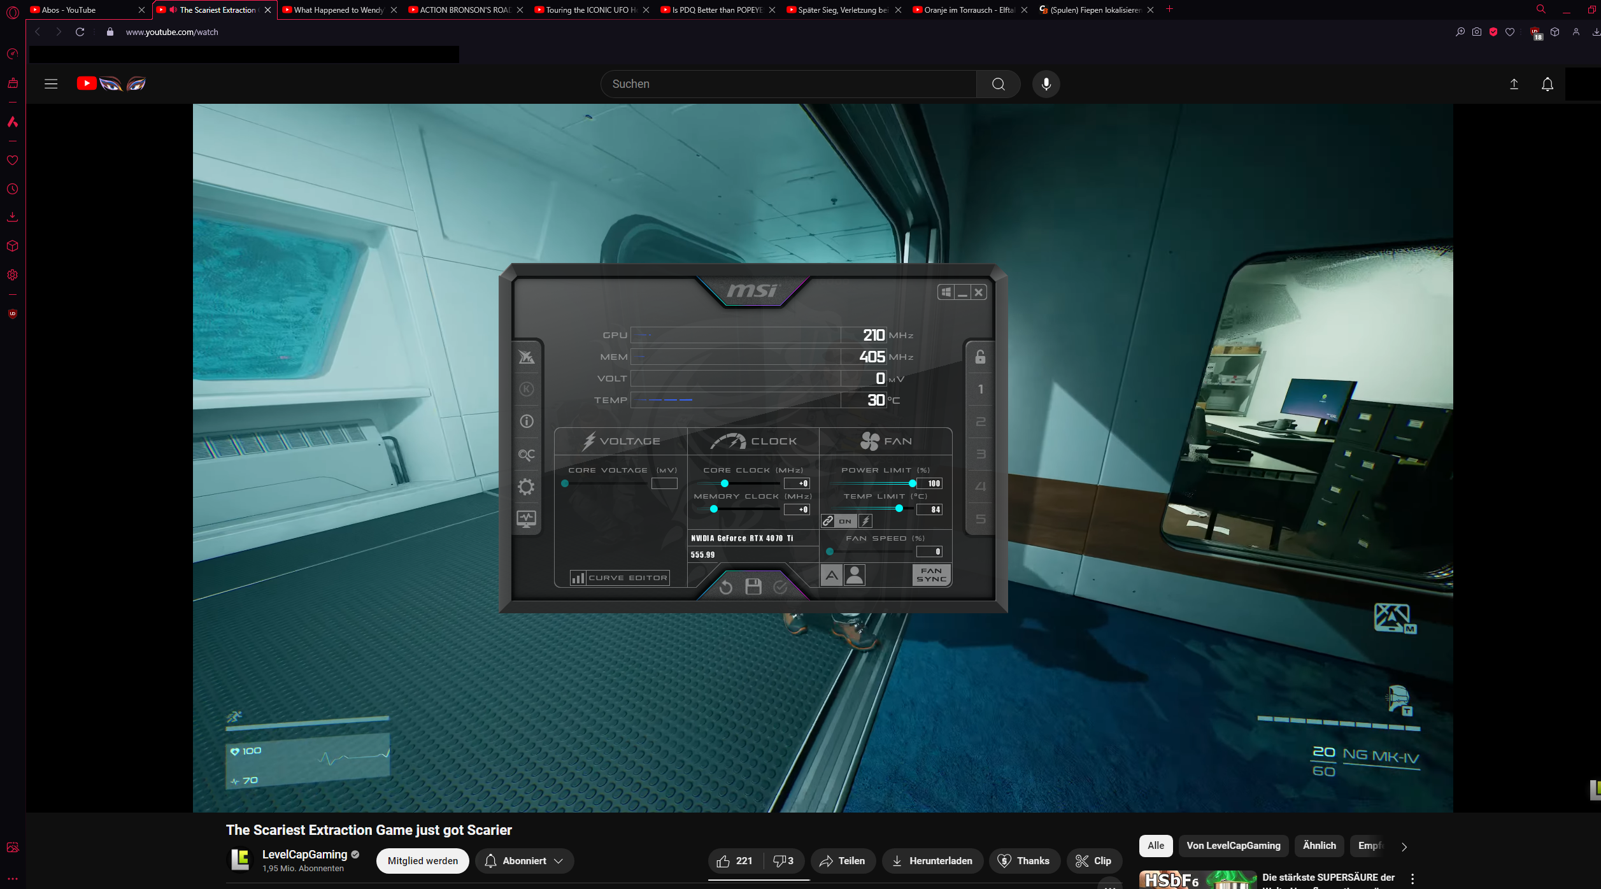Viewport: 1601px width, 889px height.
Task: Select the Von LevelCapGaming filter chip
Action: 1233,846
